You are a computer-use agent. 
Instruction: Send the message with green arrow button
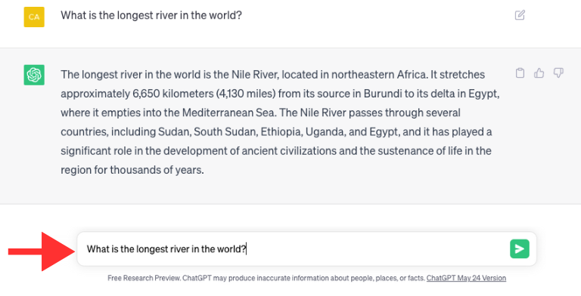pyautogui.click(x=520, y=248)
